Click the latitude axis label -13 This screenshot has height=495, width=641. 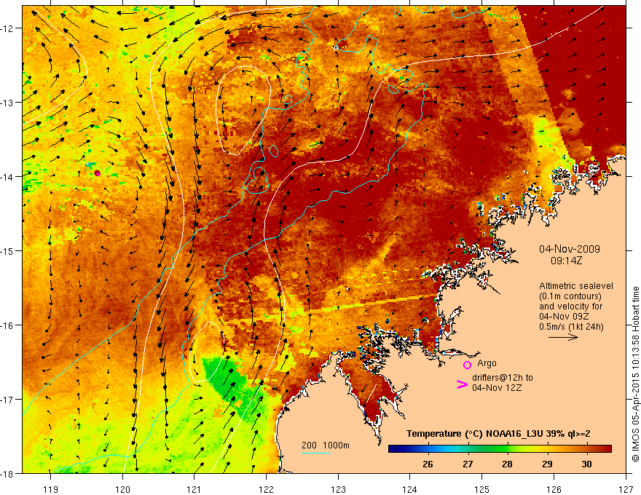click(x=8, y=103)
